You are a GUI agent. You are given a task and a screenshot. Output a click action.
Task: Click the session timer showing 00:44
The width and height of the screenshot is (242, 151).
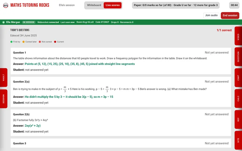click(234, 5)
